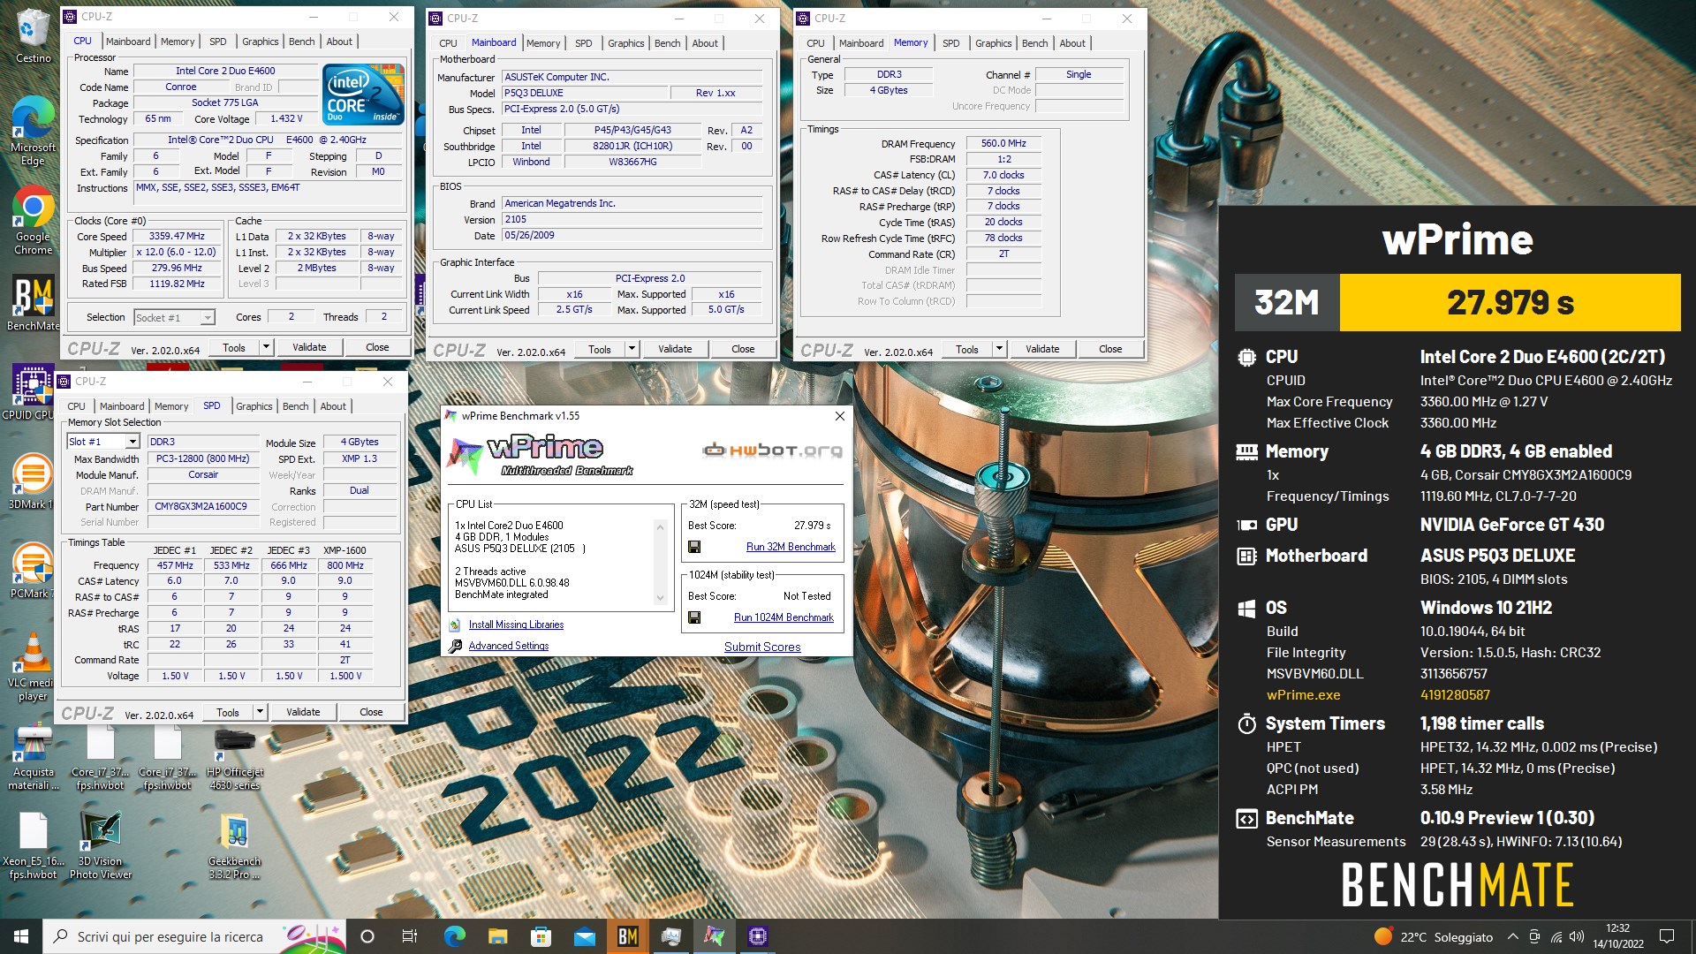Click the Intel Core 2 Duo logo
Viewport: 1696px width, 954px height.
pyautogui.click(x=363, y=93)
